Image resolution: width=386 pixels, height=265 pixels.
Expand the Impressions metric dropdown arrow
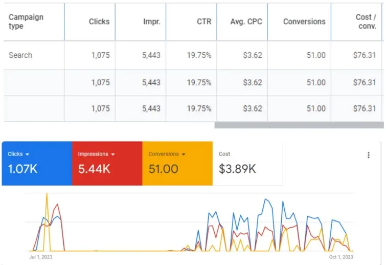(112, 154)
